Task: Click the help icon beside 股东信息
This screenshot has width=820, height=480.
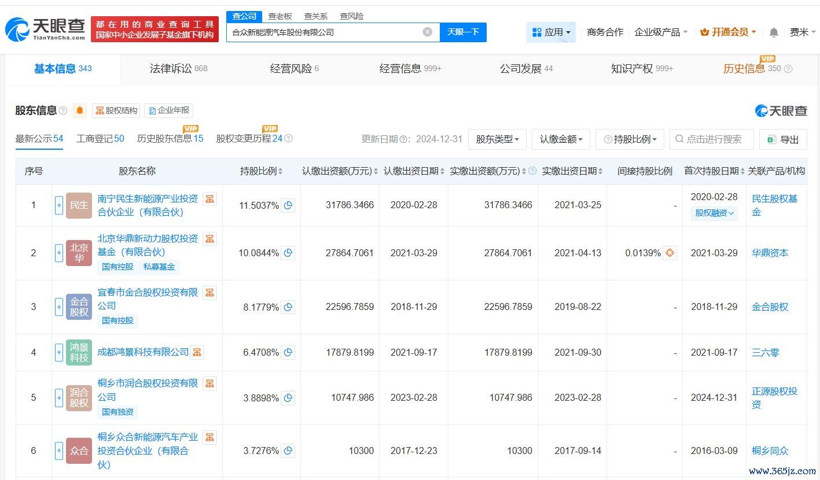Action: click(63, 110)
